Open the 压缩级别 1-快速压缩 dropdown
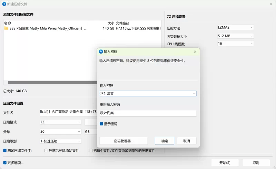The width and height of the screenshot is (276, 169). [x=60, y=141]
